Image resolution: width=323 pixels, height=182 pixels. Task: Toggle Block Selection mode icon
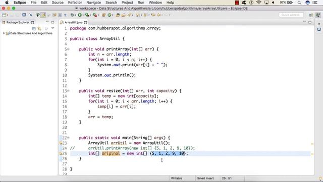(60, 15)
